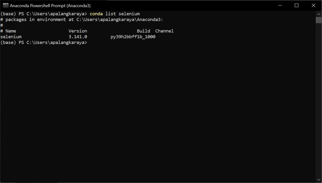The image size is (322, 183).
Task: Click the vertical scrollbar thumb
Action: click(x=319, y=20)
